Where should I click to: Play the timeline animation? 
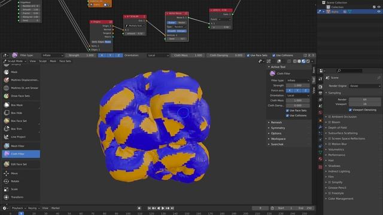pyautogui.click(x=163, y=208)
